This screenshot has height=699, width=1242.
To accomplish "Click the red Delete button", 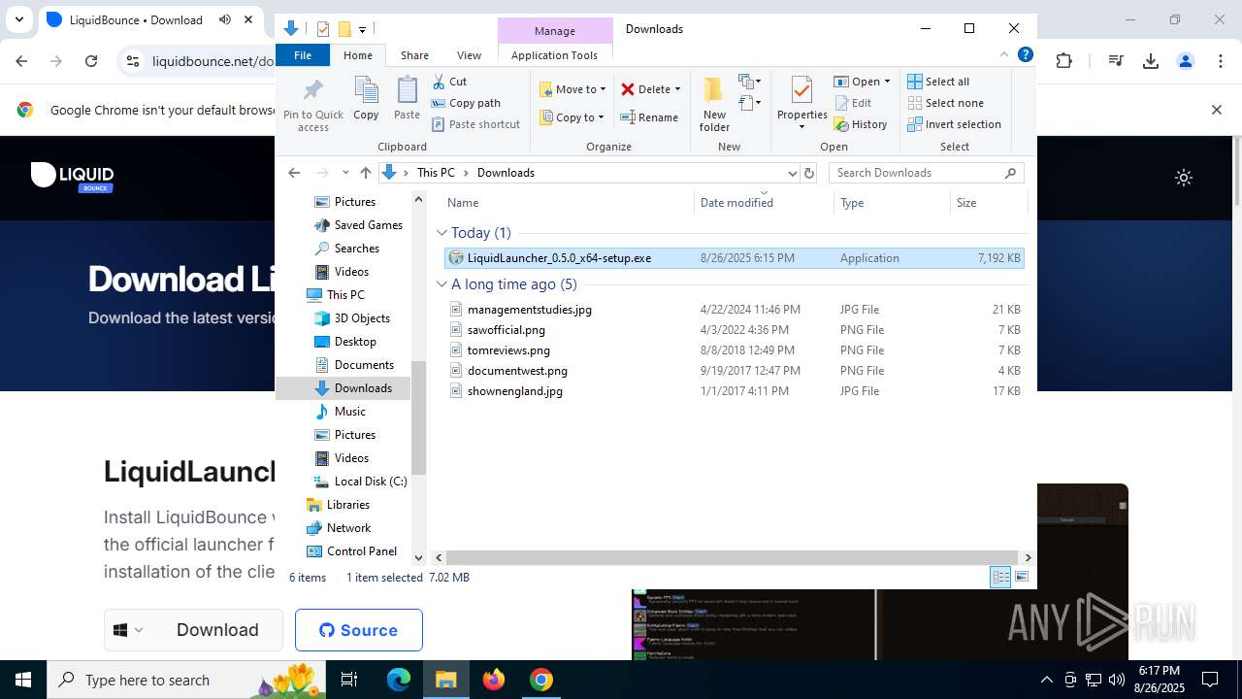I will point(645,89).
